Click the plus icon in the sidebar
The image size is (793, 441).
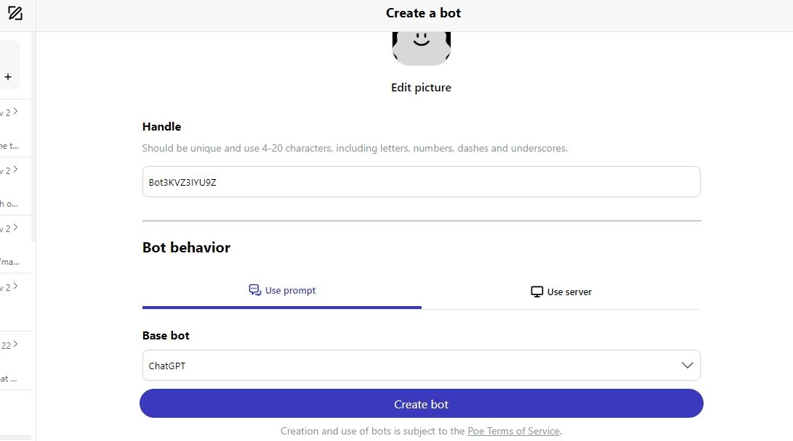pyautogui.click(x=8, y=76)
